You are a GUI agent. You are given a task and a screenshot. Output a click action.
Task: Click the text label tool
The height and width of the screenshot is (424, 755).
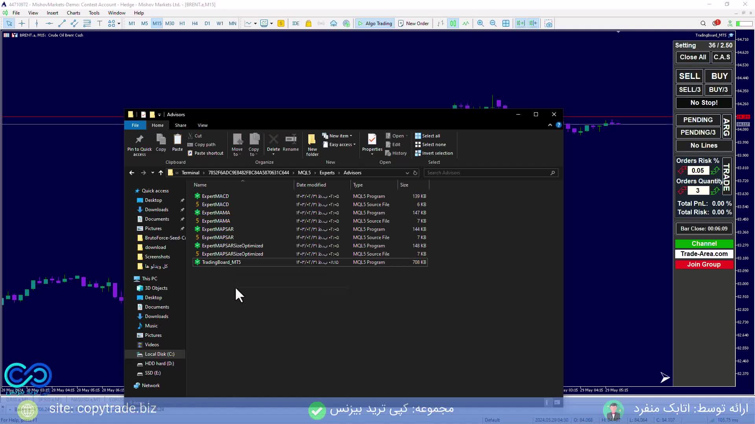point(99,24)
